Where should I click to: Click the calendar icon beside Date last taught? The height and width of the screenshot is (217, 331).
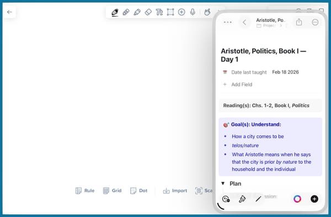tap(225, 72)
